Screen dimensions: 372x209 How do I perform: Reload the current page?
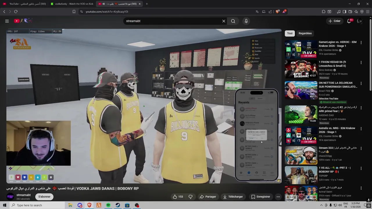[16, 12]
